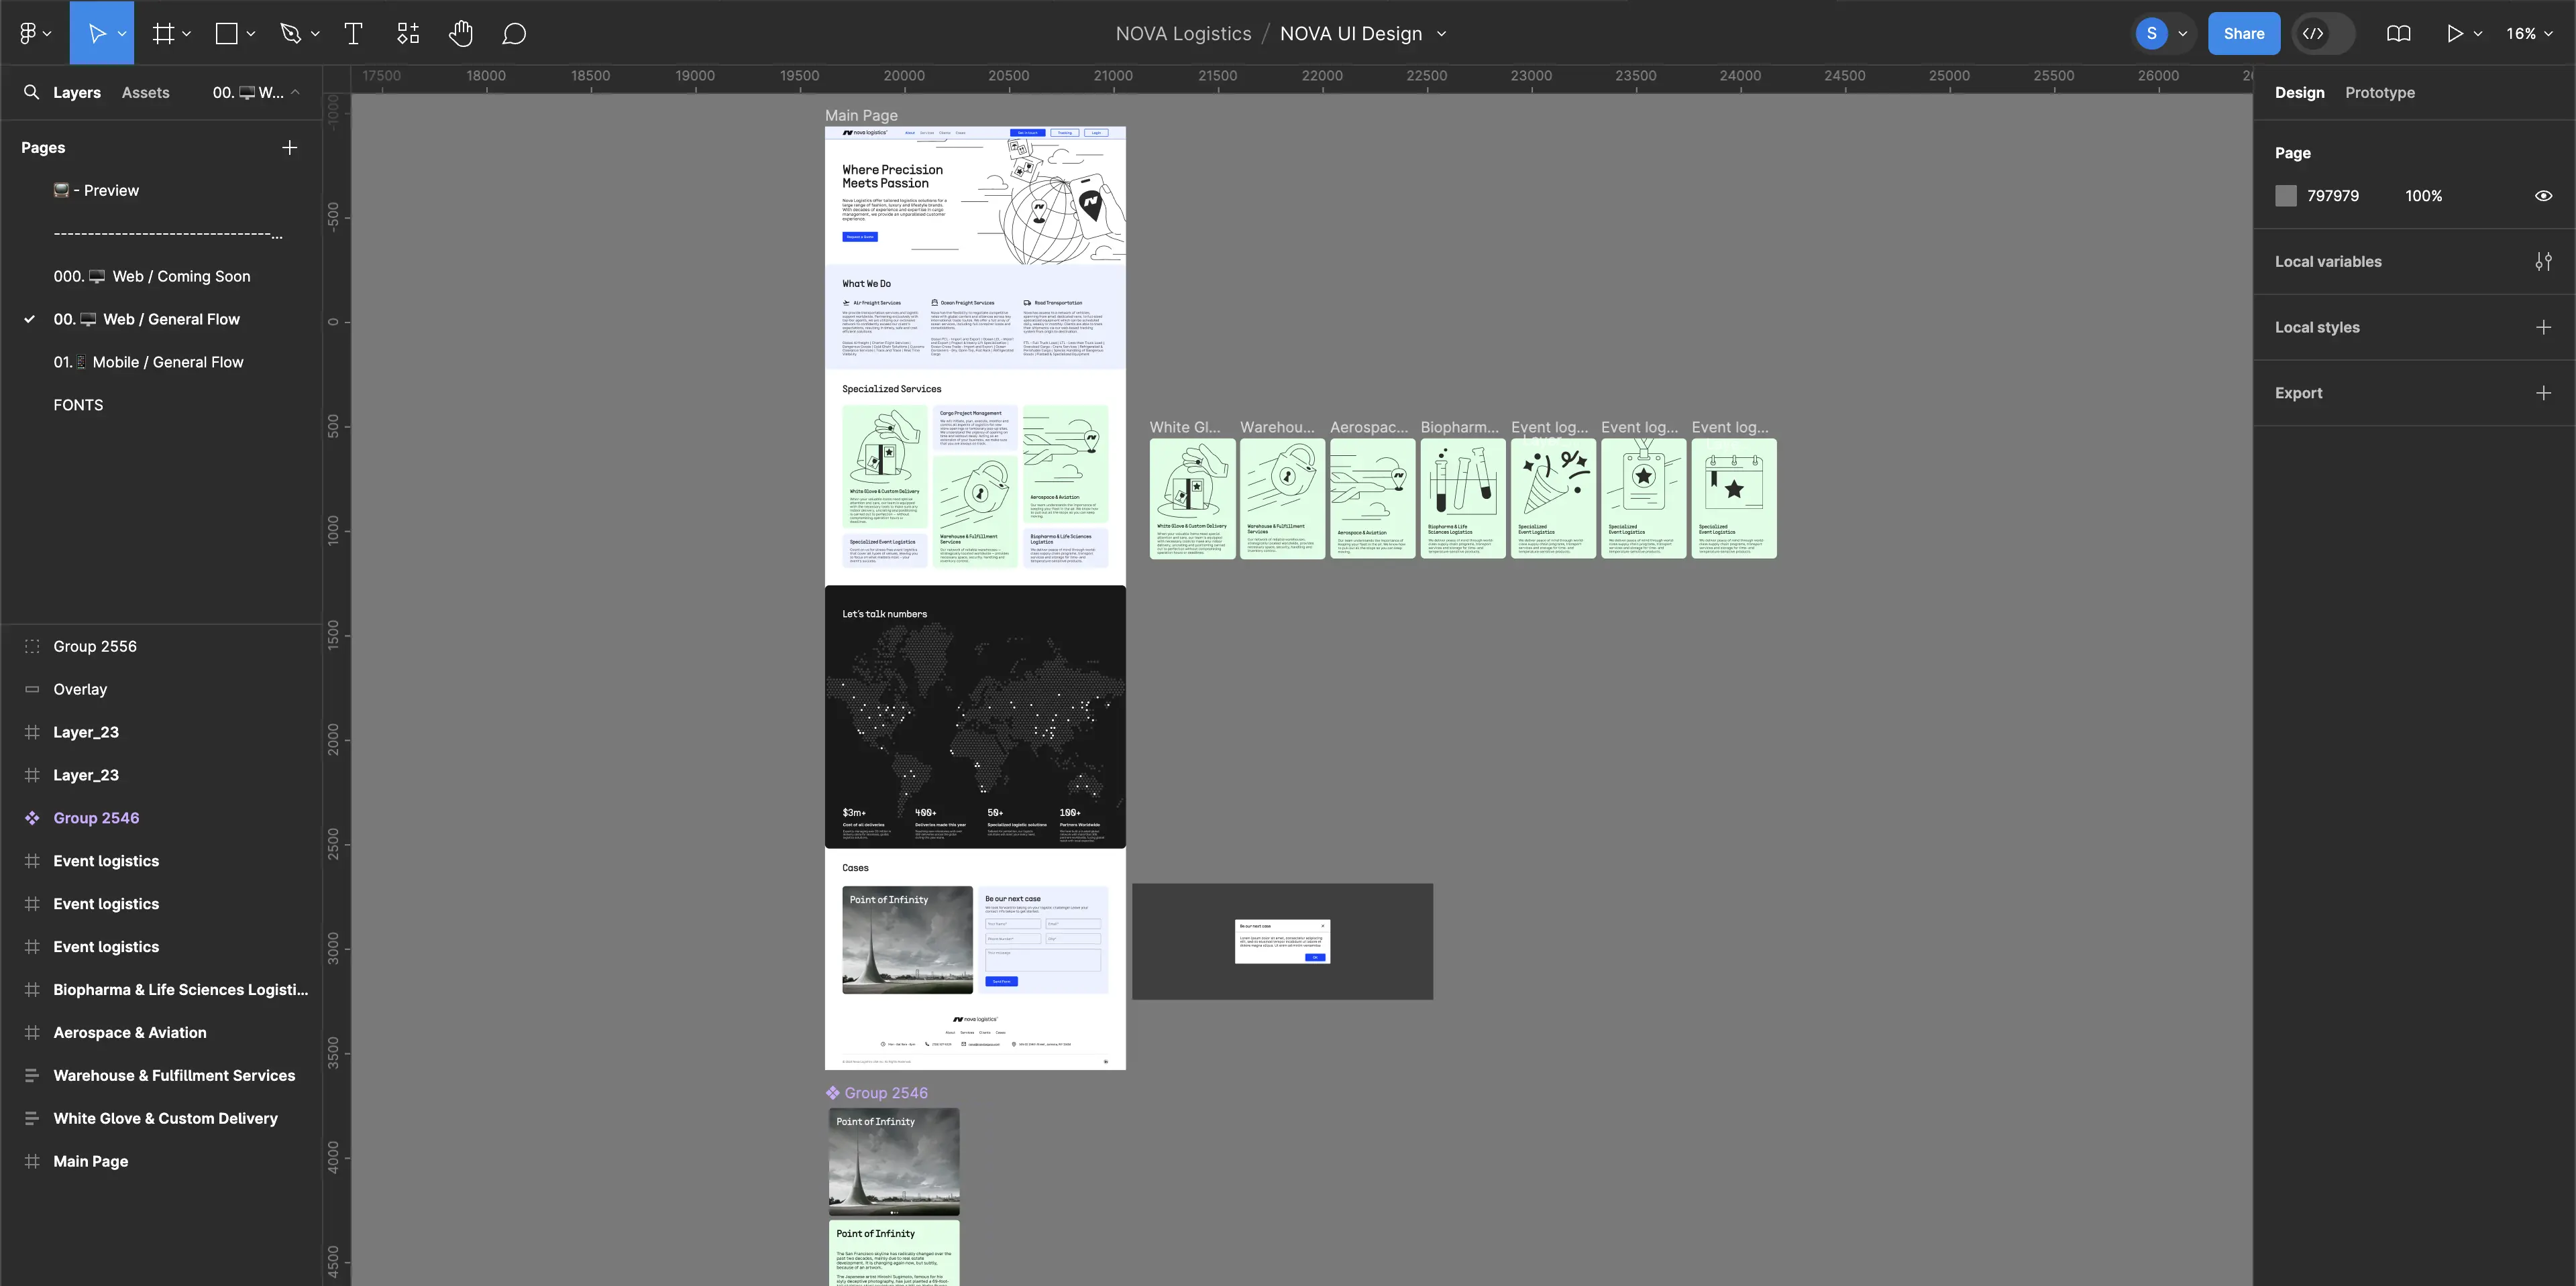Click Main Page frame label on canvas

coord(861,115)
